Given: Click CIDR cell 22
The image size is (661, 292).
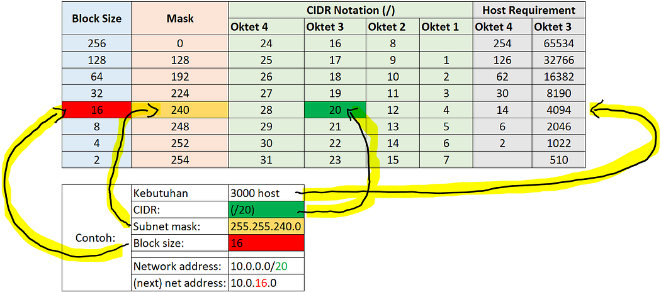Looking at the screenshot, I should pos(335,143).
